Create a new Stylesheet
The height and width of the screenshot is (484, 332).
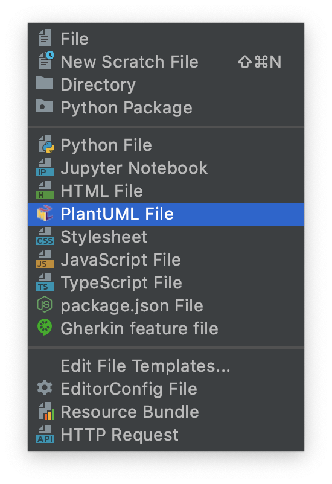[x=166, y=237]
